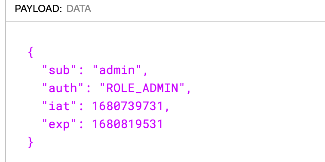The image size is (325, 162).
Task: Place cursor after "ROLE_ADMIN" trailing comma
Action: (191, 89)
